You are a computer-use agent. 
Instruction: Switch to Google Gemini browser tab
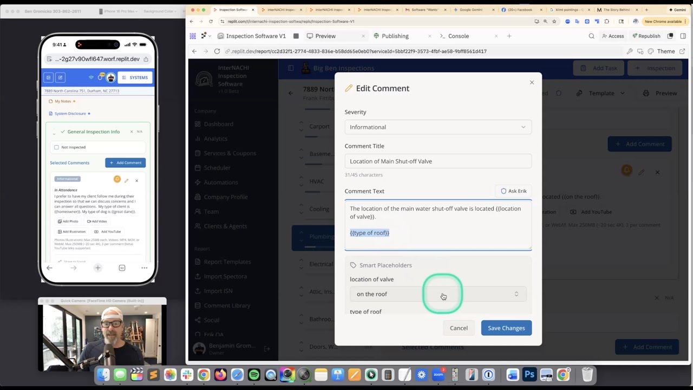click(x=471, y=10)
